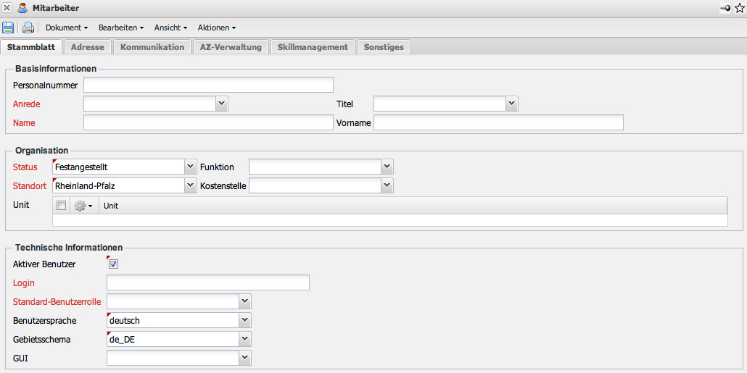The height and width of the screenshot is (373, 747).
Task: Click the save disk icon
Action: coord(8,28)
